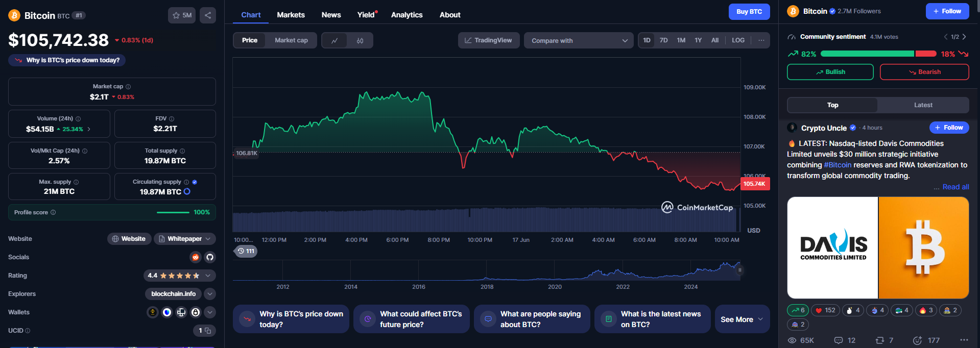The width and height of the screenshot is (980, 348).
Task: Expand the Explorers dropdown chevron
Action: point(210,294)
